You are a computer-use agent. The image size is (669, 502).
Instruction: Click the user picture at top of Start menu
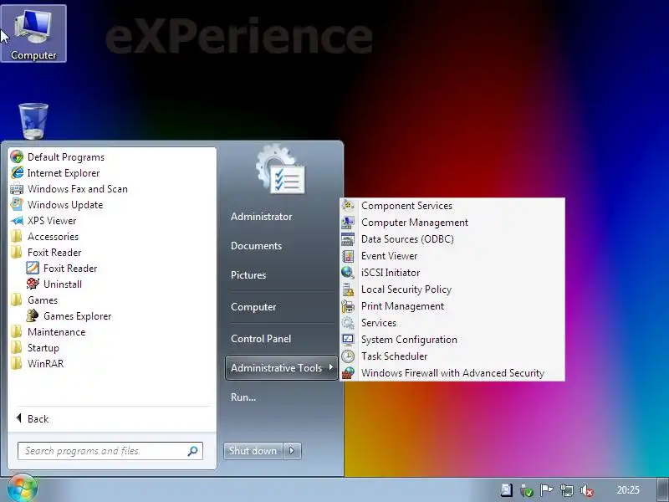coord(280,169)
